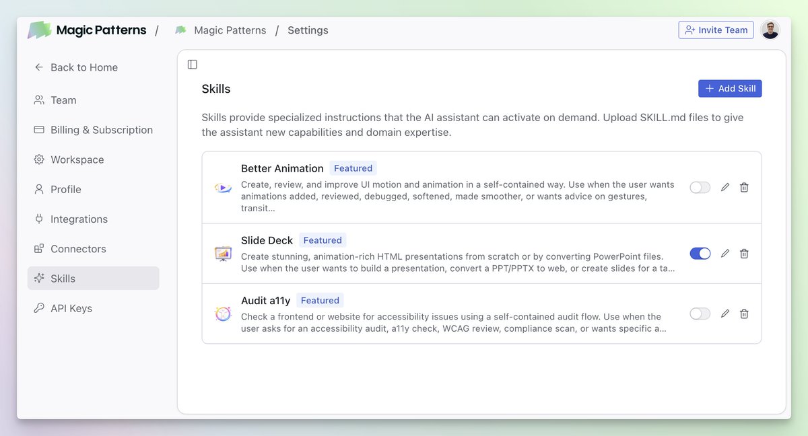Delete the Audit a11y skill via trash icon
Screen dimensions: 808x436
pos(744,314)
